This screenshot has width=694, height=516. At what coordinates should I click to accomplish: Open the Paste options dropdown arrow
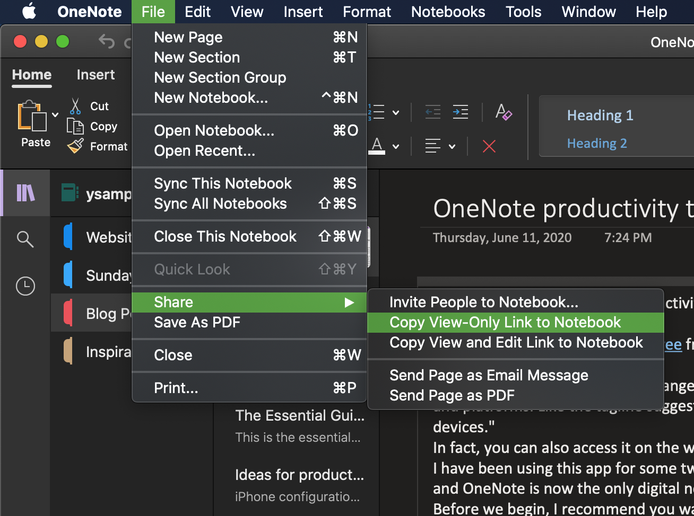coord(55,114)
